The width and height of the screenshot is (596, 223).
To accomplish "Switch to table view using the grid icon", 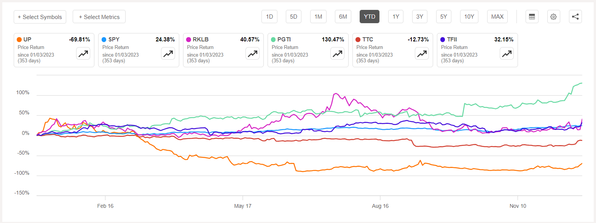I will click(x=532, y=16).
